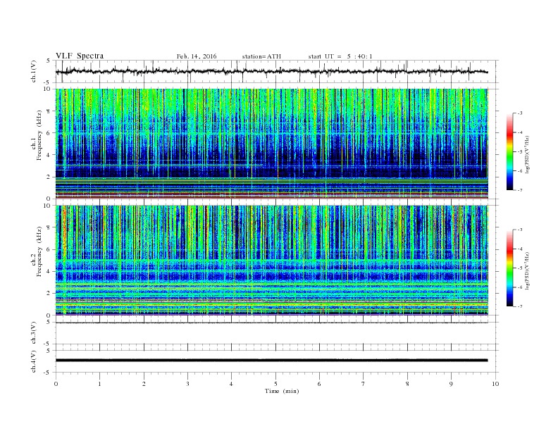Click time axis tick label "2"
558x431 pixels.
click(x=144, y=384)
